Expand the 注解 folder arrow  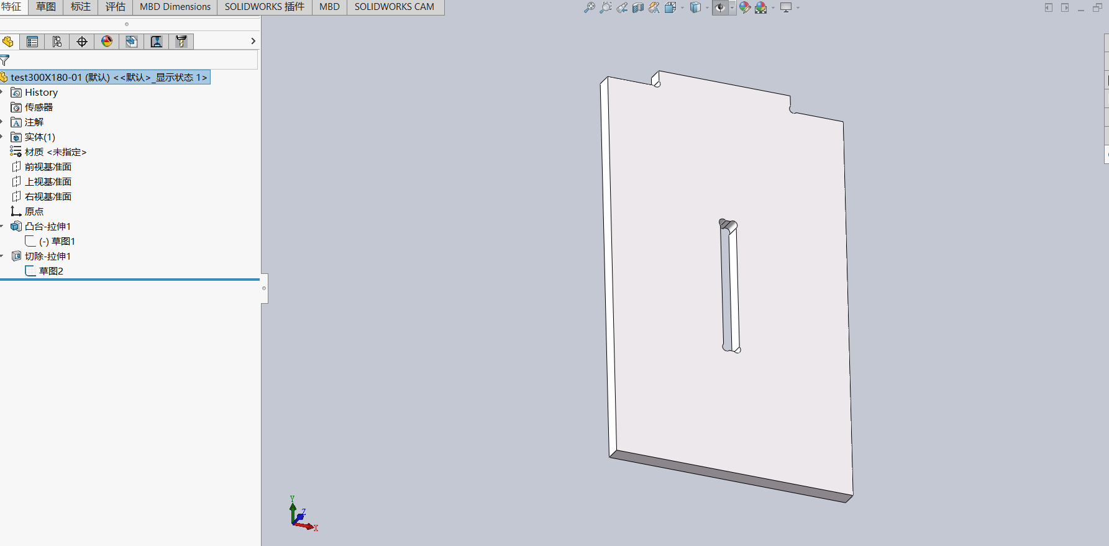tap(2, 122)
